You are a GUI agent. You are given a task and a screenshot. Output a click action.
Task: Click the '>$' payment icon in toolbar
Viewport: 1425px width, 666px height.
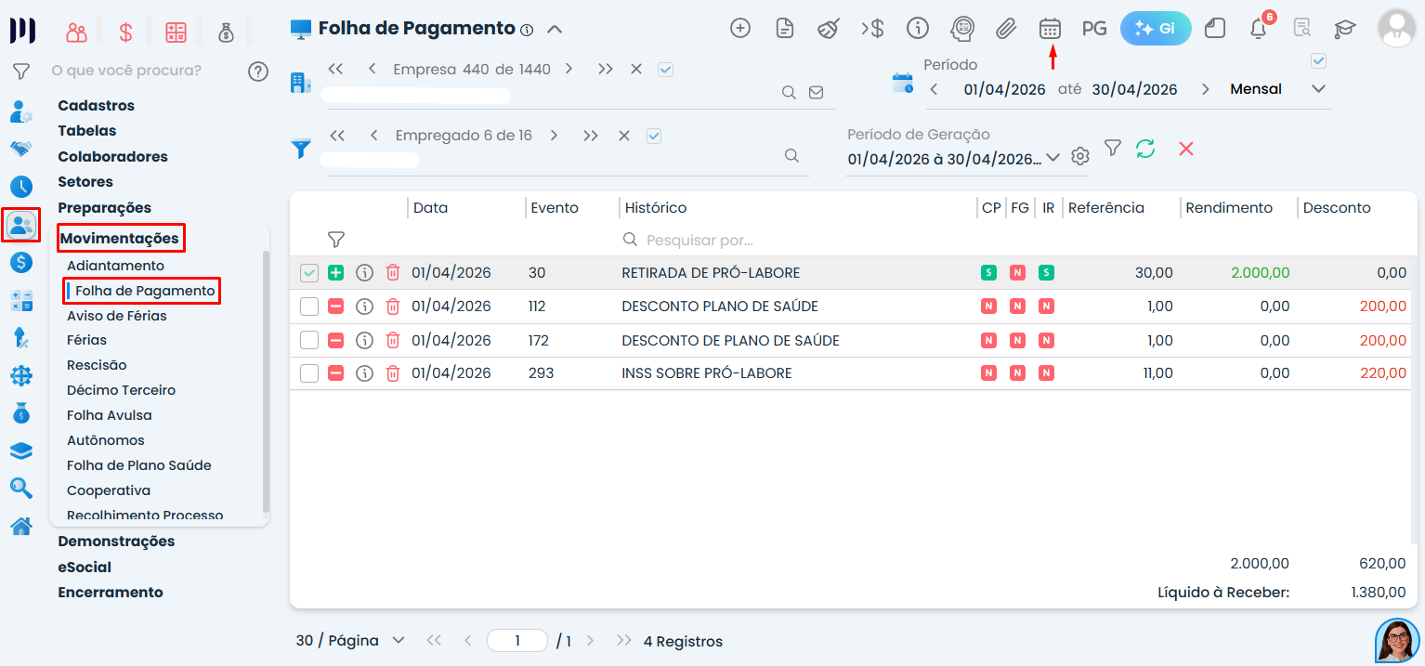(872, 28)
